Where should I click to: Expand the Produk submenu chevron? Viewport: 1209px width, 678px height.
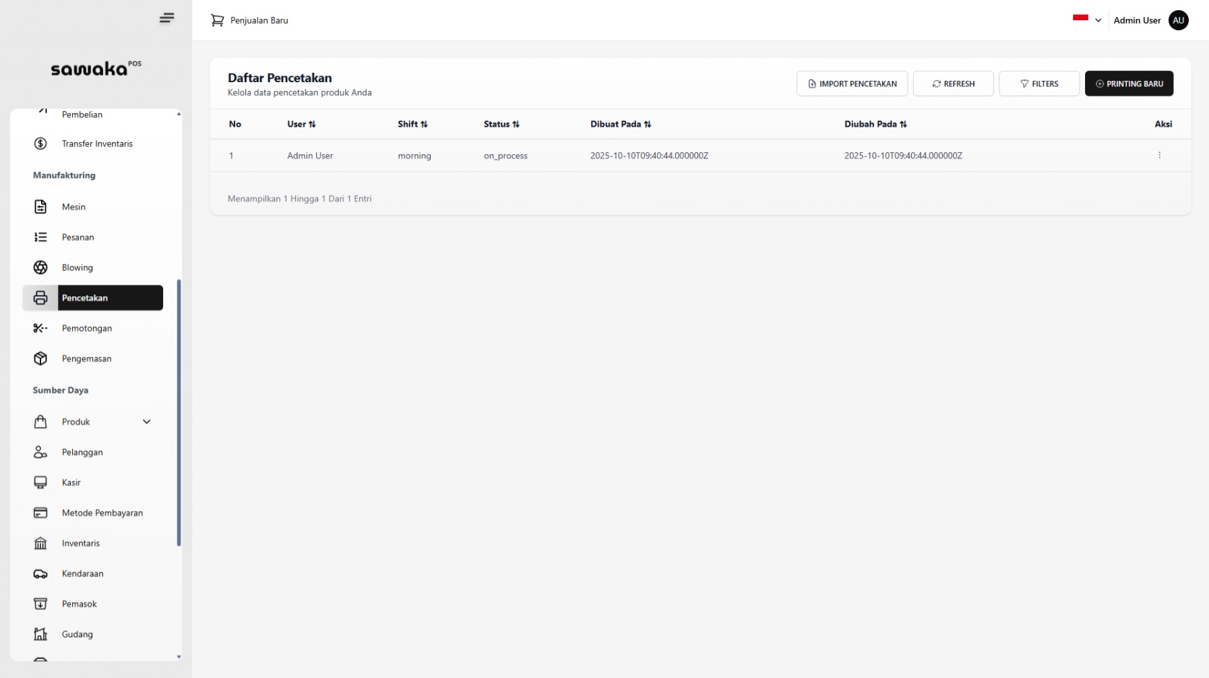[x=146, y=421]
